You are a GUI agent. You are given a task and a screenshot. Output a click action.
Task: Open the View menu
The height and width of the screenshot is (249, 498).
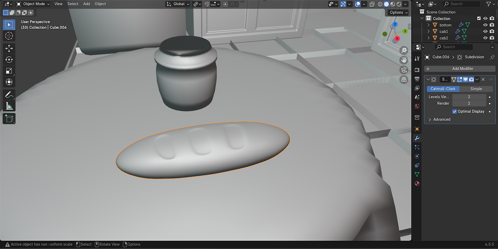(58, 4)
